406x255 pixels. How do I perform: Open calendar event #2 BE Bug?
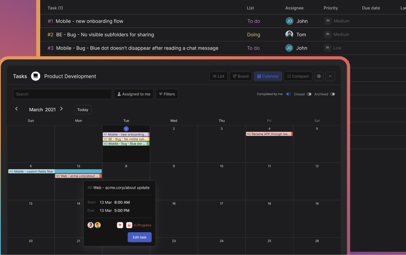coord(126,139)
